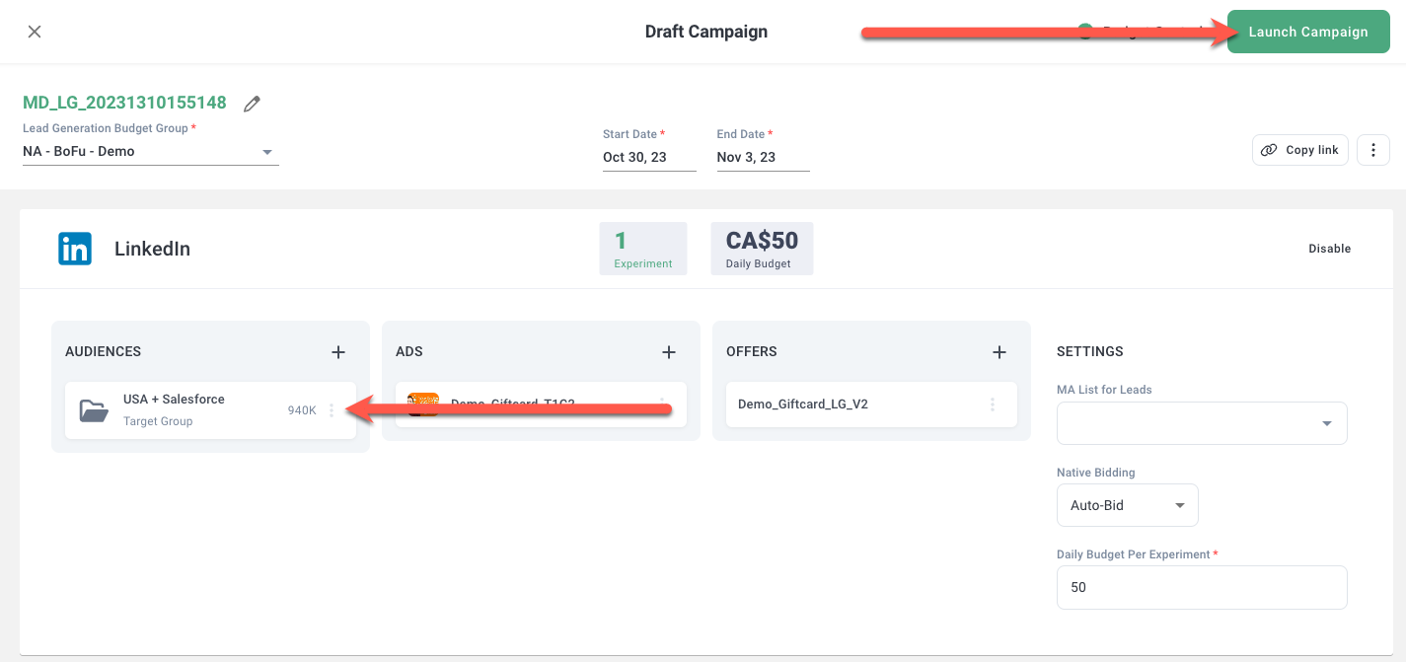Click the Launch Campaign button
This screenshot has height=662, width=1406.
point(1307,32)
